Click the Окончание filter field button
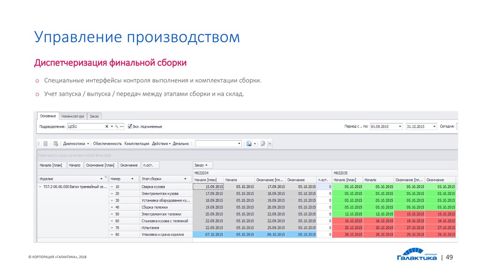This screenshot has height=270, width=480. pyautogui.click(x=129, y=165)
